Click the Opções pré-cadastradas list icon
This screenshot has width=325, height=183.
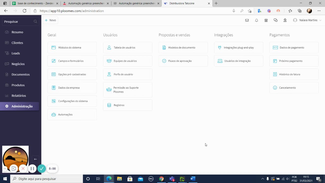pyautogui.click(x=54, y=74)
